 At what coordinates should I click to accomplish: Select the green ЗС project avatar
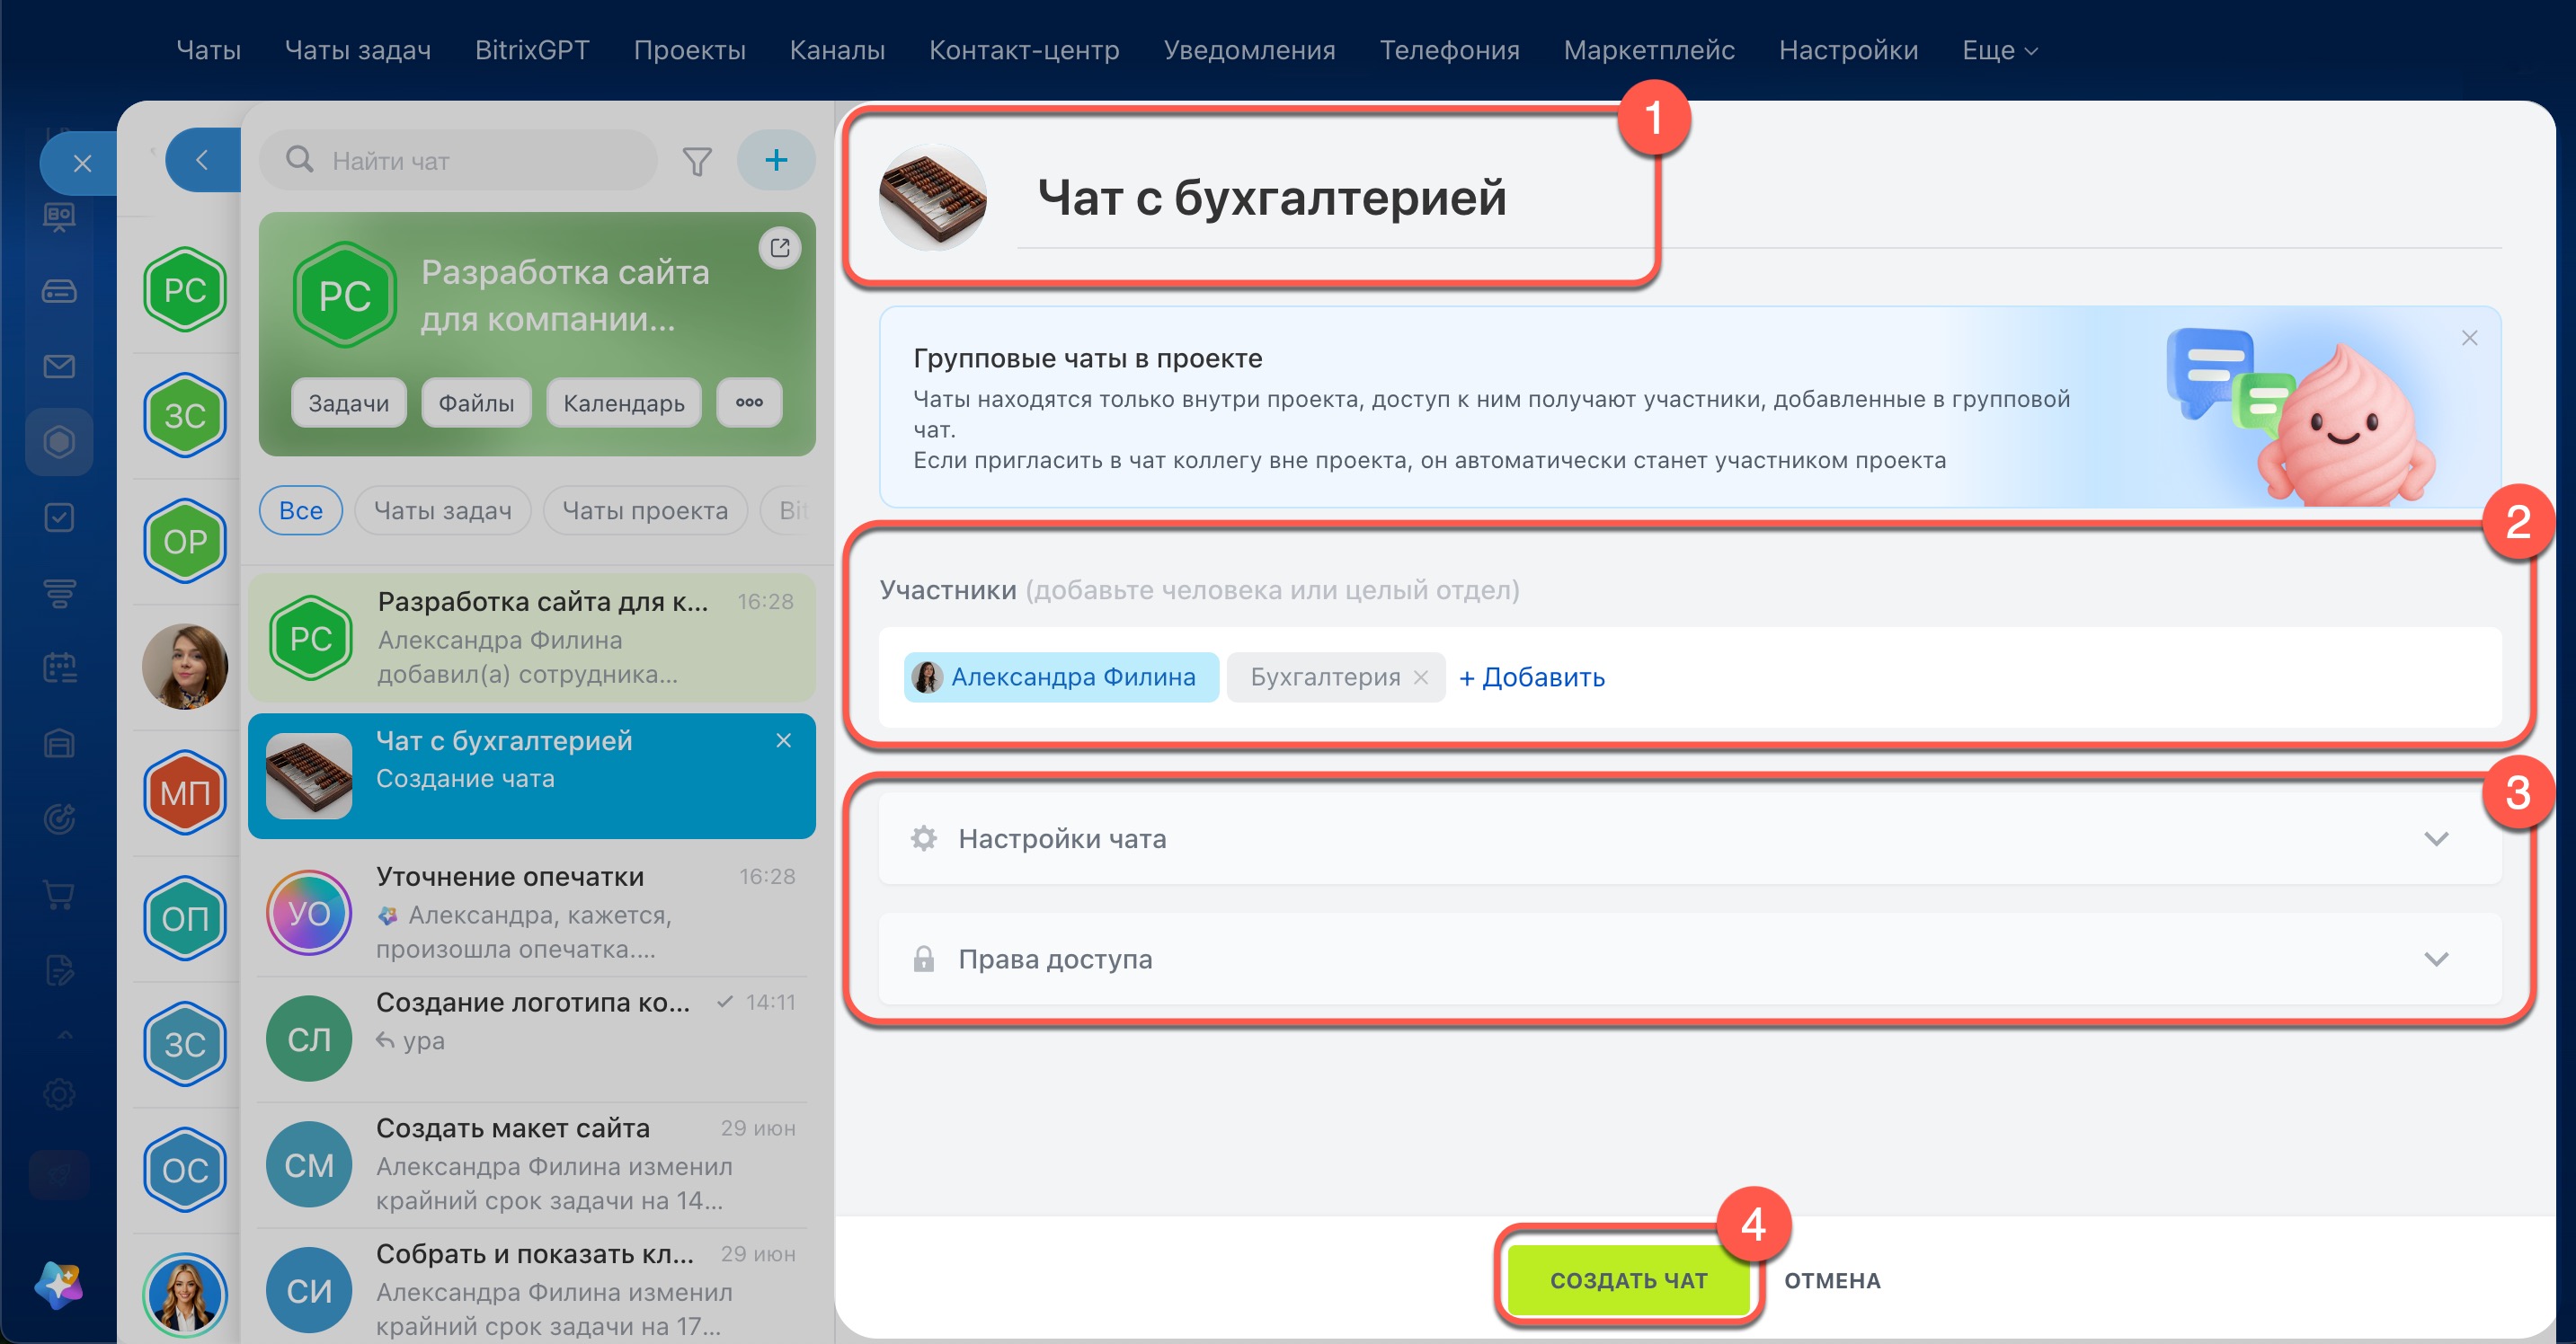[x=185, y=416]
